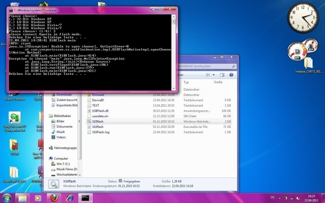Open the network signal tray icon
Viewport: 325px width, 203px height.
(292, 198)
